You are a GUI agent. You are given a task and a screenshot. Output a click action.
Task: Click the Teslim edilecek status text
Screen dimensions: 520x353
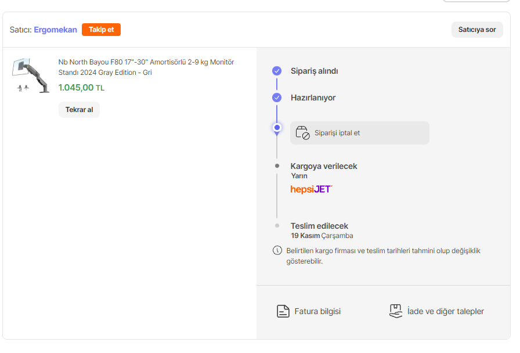point(319,226)
